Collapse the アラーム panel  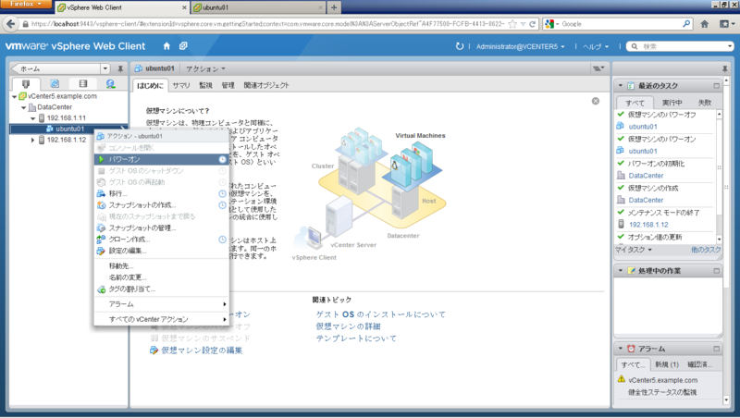click(x=621, y=349)
